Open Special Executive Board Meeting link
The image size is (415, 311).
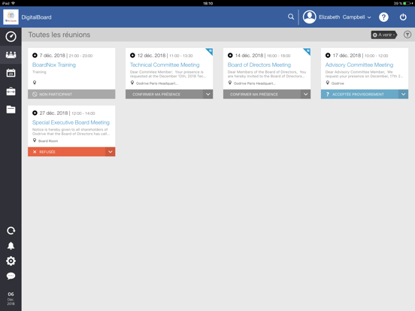pyautogui.click(x=71, y=122)
